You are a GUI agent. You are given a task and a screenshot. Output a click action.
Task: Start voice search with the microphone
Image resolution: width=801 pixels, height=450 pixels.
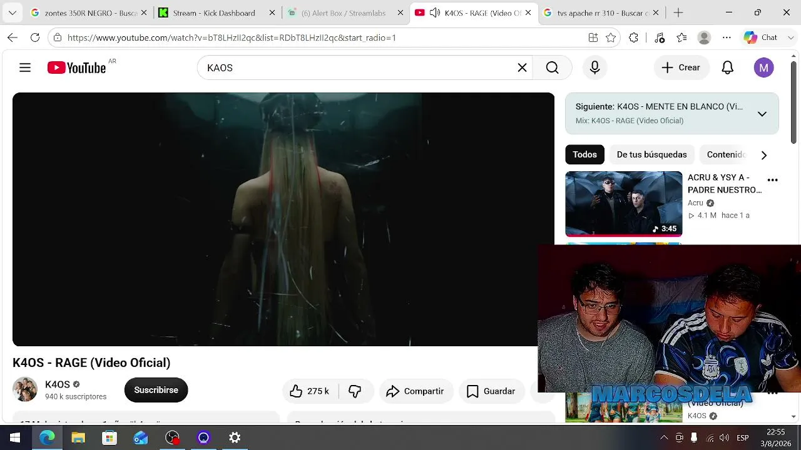click(x=594, y=67)
